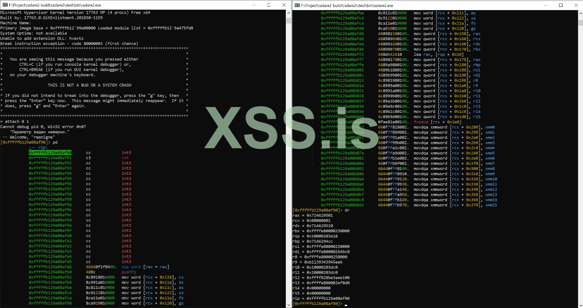583x308 pixels.
Task: Click the left prompt ending with "pd"
Action: tap(29, 142)
